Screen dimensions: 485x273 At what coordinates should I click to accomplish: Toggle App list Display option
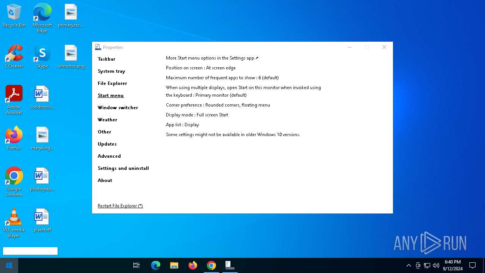point(182,125)
